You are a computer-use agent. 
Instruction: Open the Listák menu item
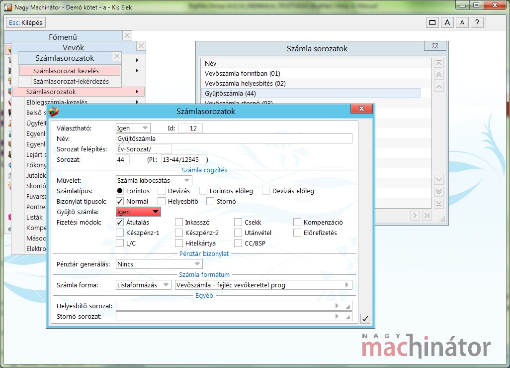click(34, 217)
